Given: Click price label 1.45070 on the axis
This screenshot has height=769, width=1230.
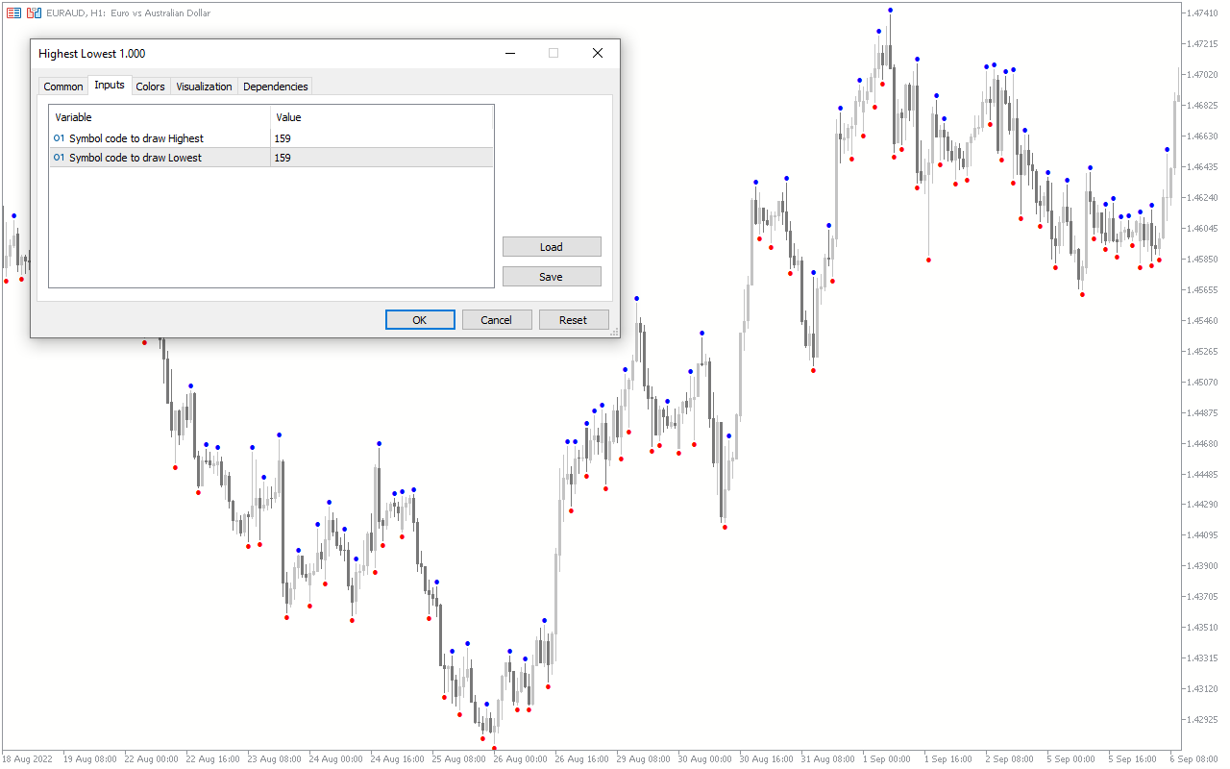Looking at the screenshot, I should point(1202,382).
